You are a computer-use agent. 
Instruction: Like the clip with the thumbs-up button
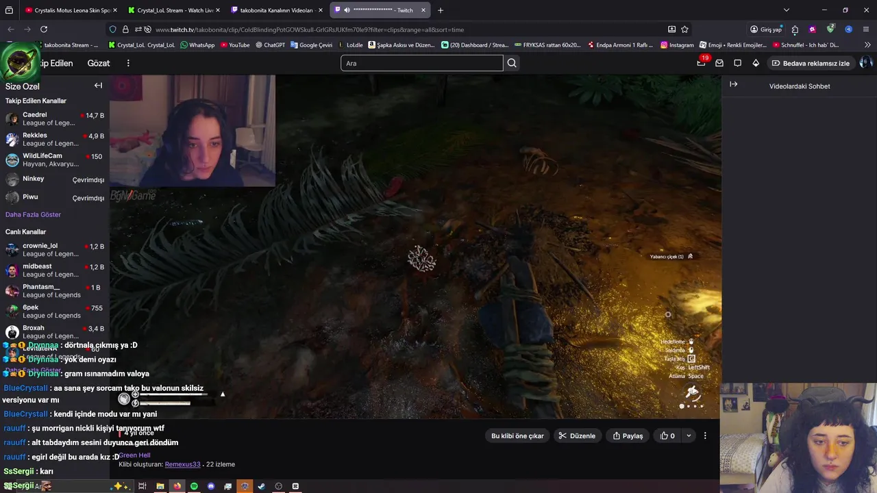pyautogui.click(x=667, y=435)
